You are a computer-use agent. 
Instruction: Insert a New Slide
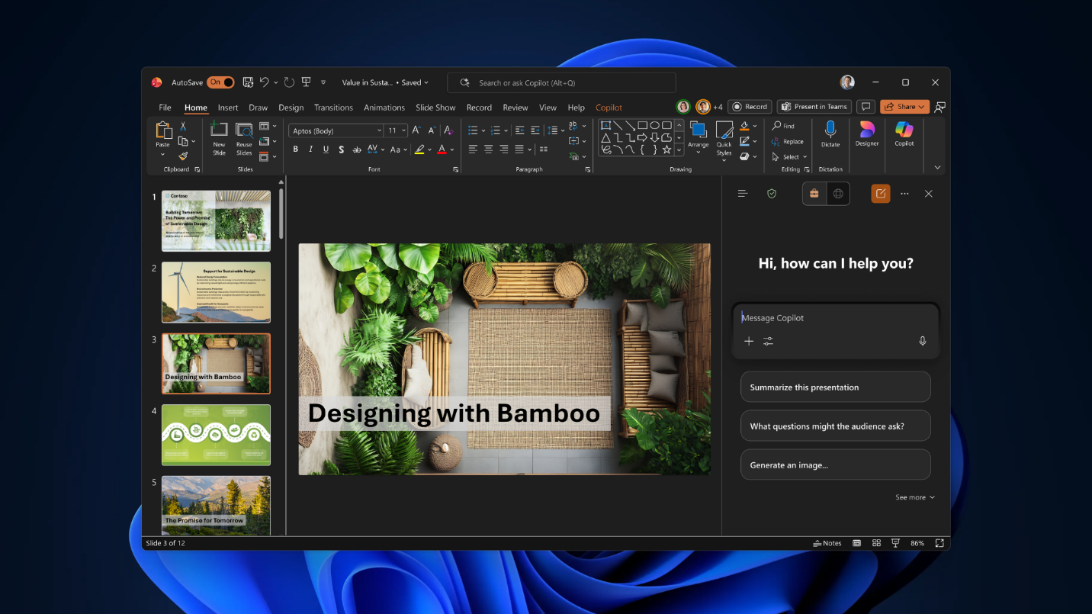pyautogui.click(x=219, y=138)
